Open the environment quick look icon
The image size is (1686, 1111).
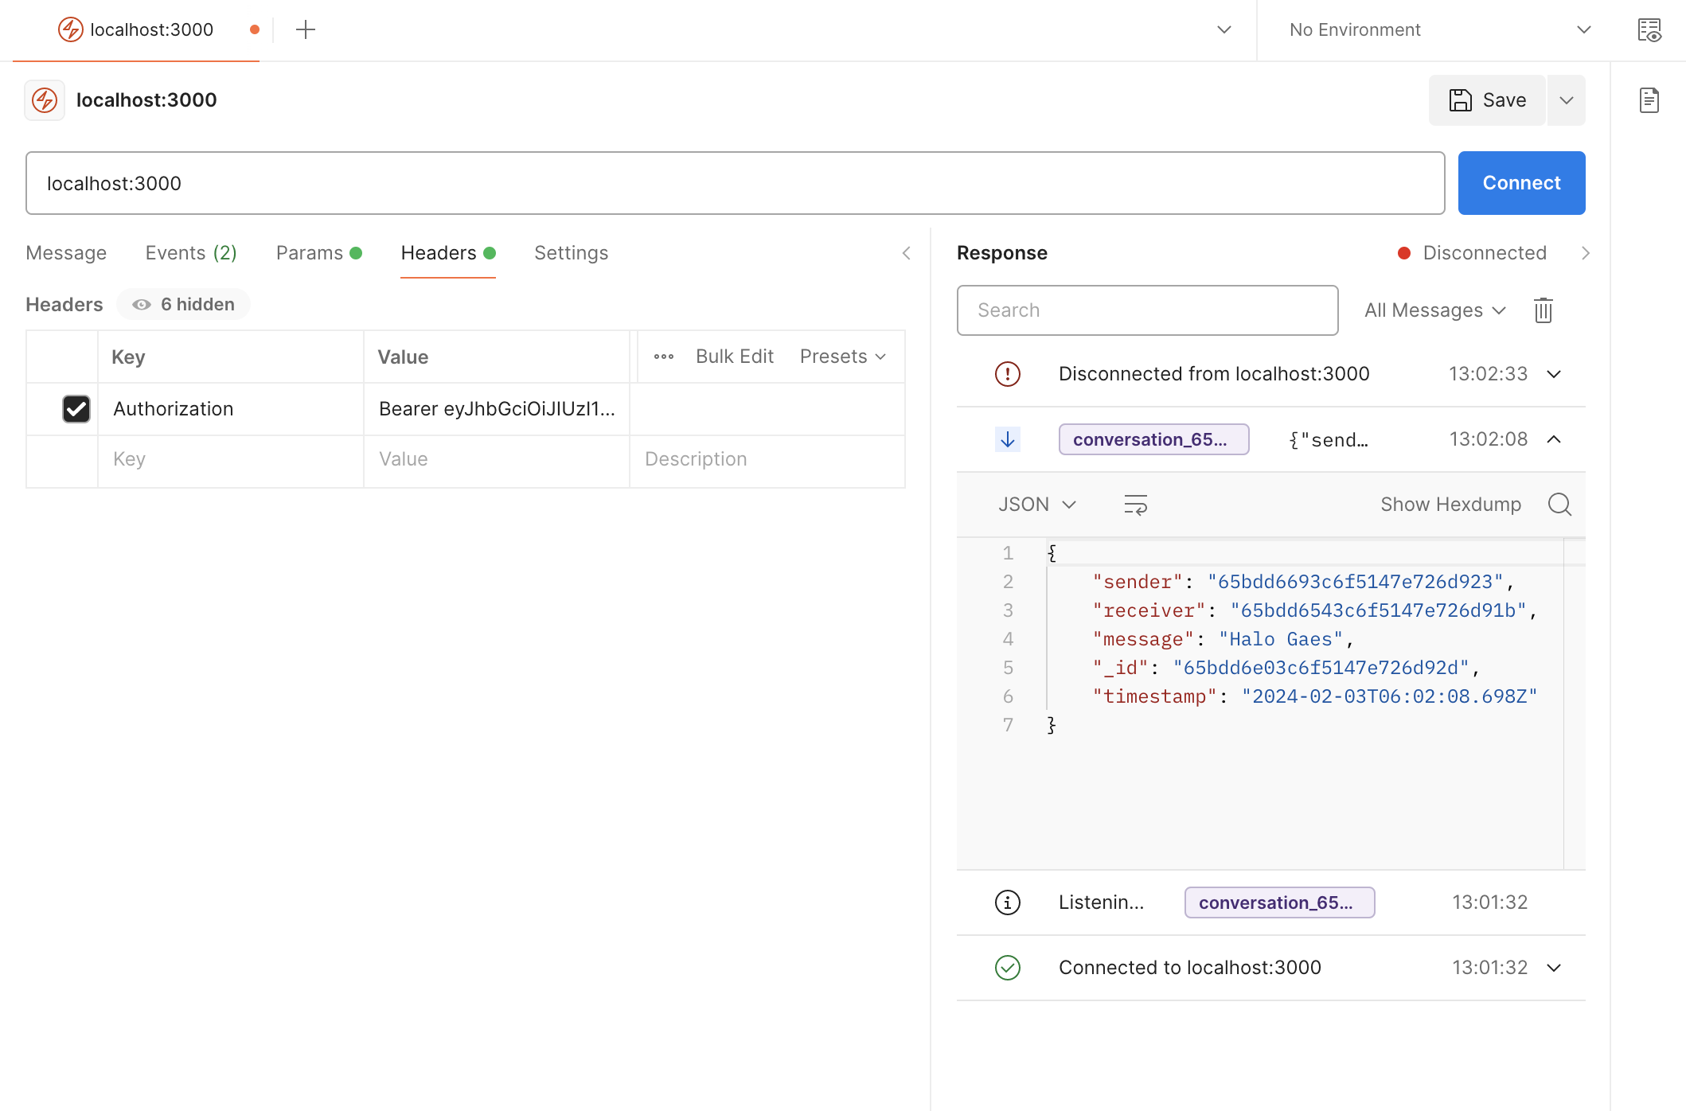(x=1649, y=30)
